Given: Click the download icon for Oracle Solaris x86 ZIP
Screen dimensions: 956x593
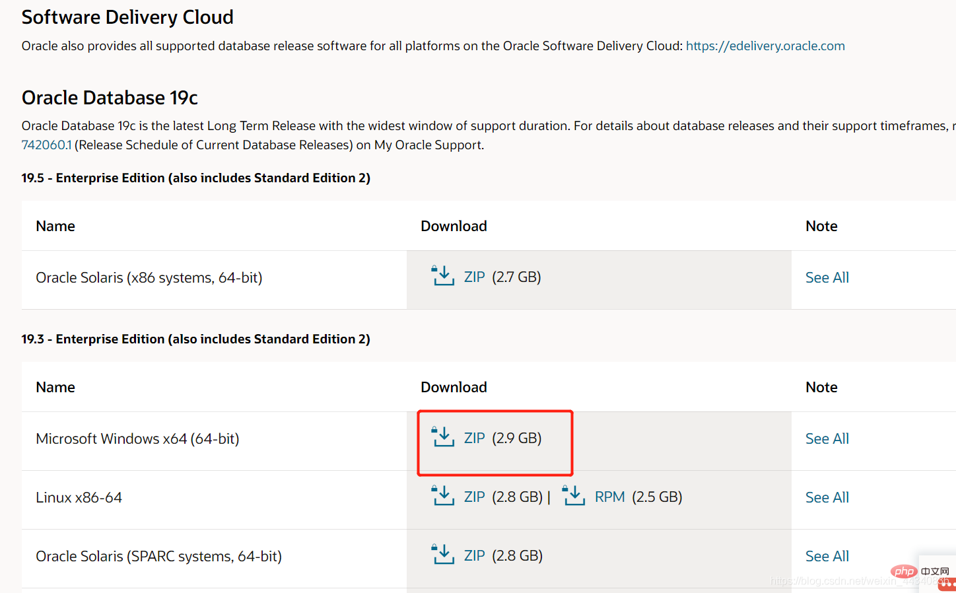Looking at the screenshot, I should click(443, 275).
